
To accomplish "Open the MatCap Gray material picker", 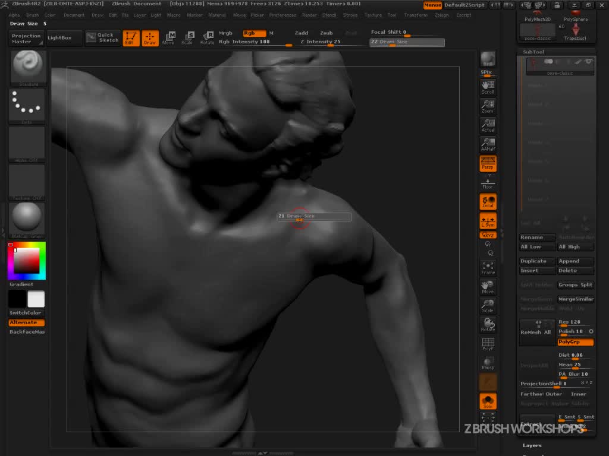I will (27, 221).
